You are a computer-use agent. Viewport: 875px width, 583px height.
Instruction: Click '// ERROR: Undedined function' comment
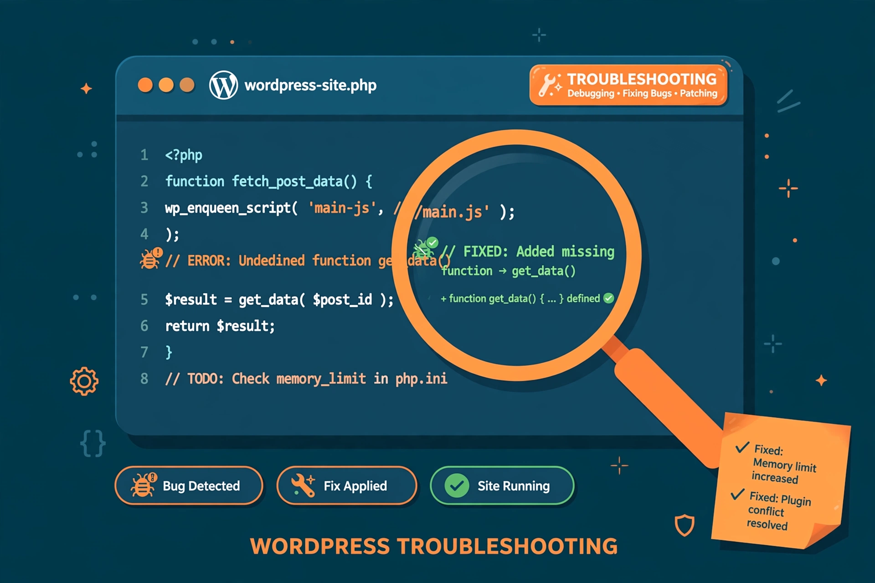click(x=268, y=261)
